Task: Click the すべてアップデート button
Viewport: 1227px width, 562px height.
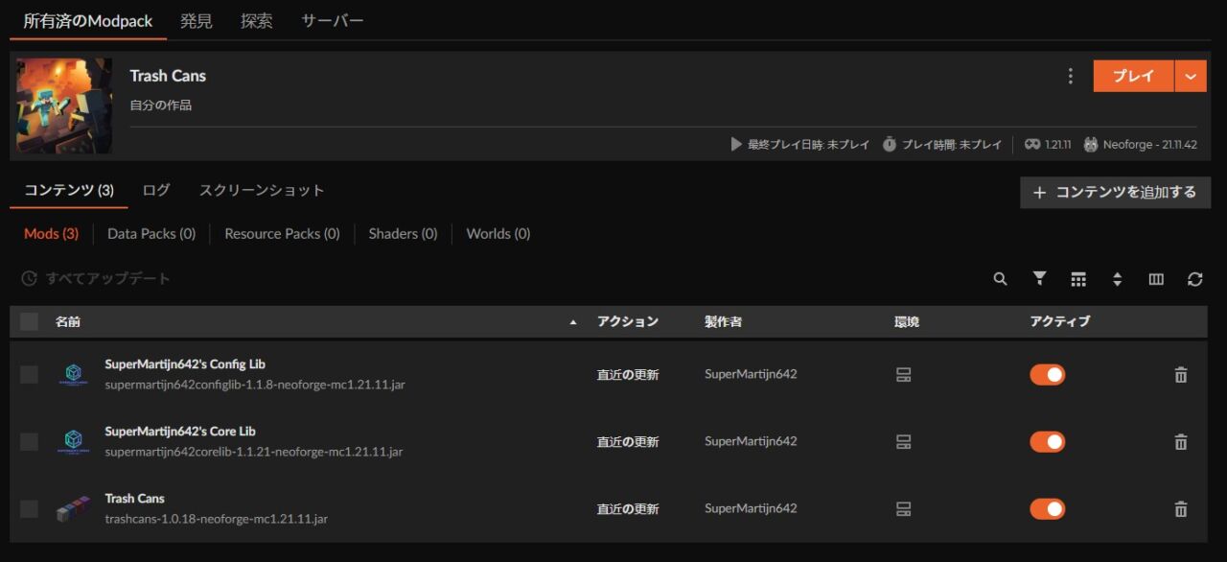Action: [97, 279]
